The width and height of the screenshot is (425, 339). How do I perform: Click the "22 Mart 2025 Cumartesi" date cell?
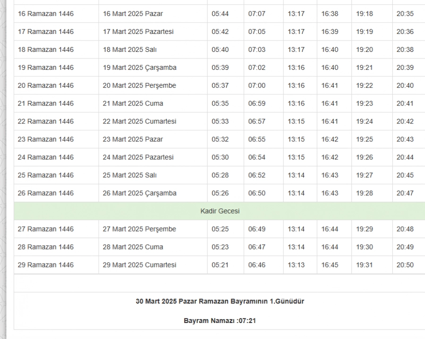coord(139,121)
